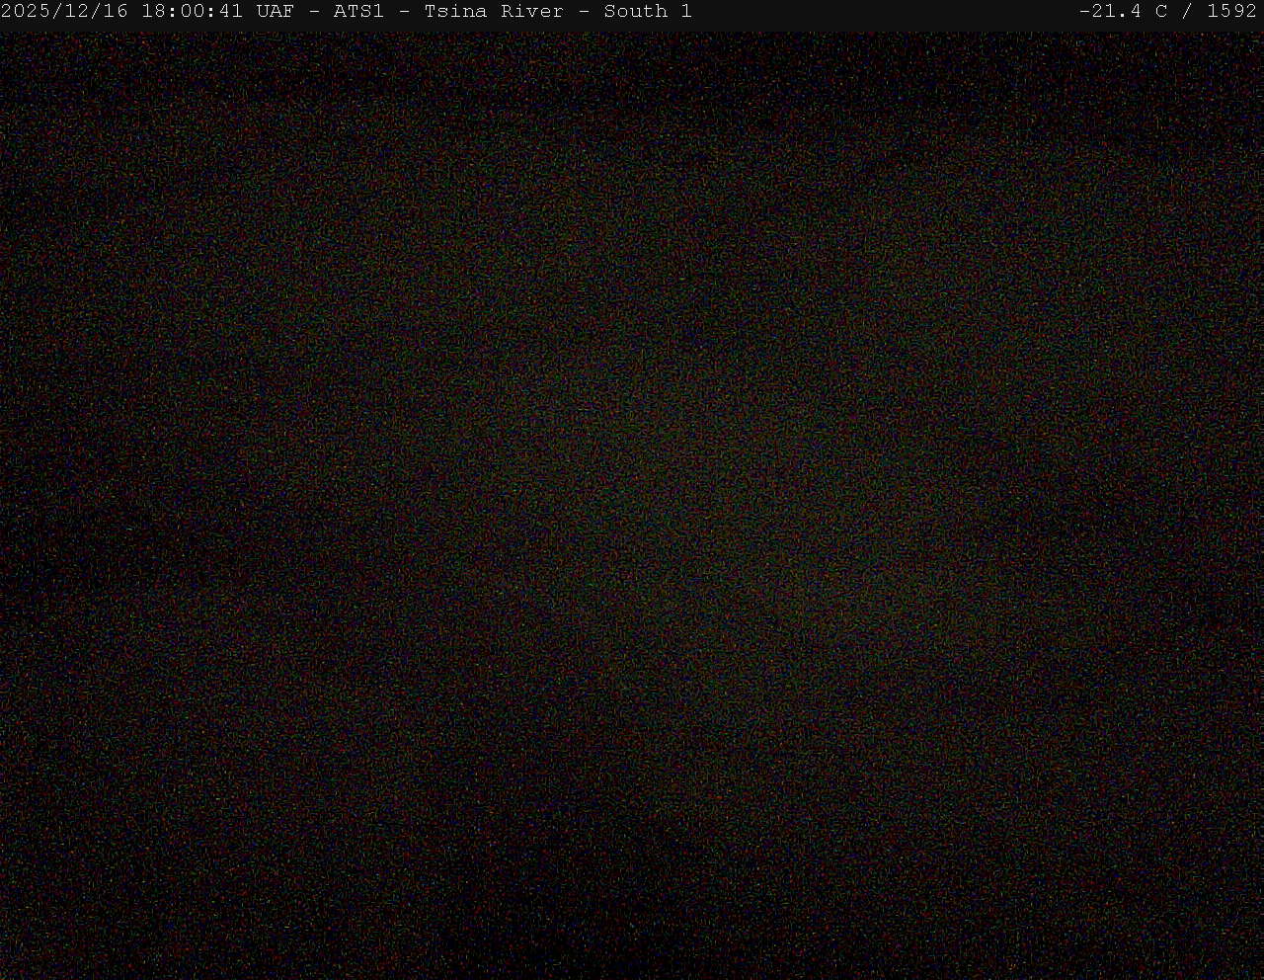
Task: Click the -21.4 temperature reading
Action: click(1110, 12)
